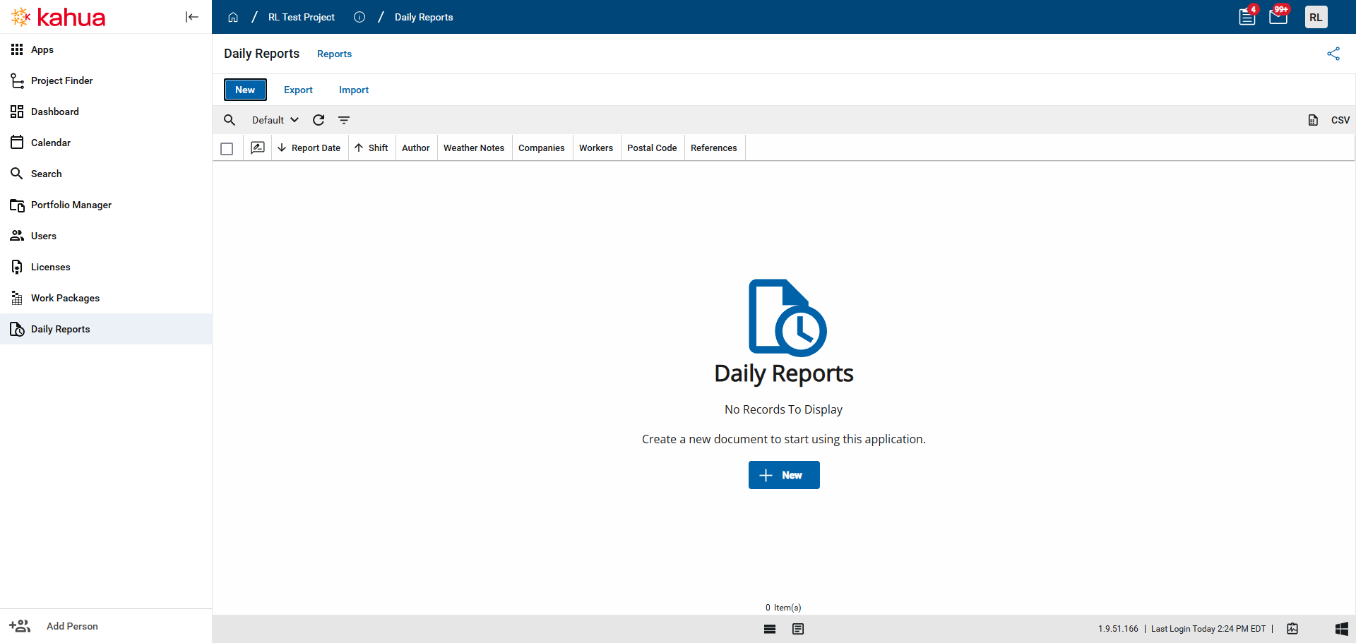Click the home icon in breadcrumb
This screenshot has height=643, width=1356.
click(233, 17)
